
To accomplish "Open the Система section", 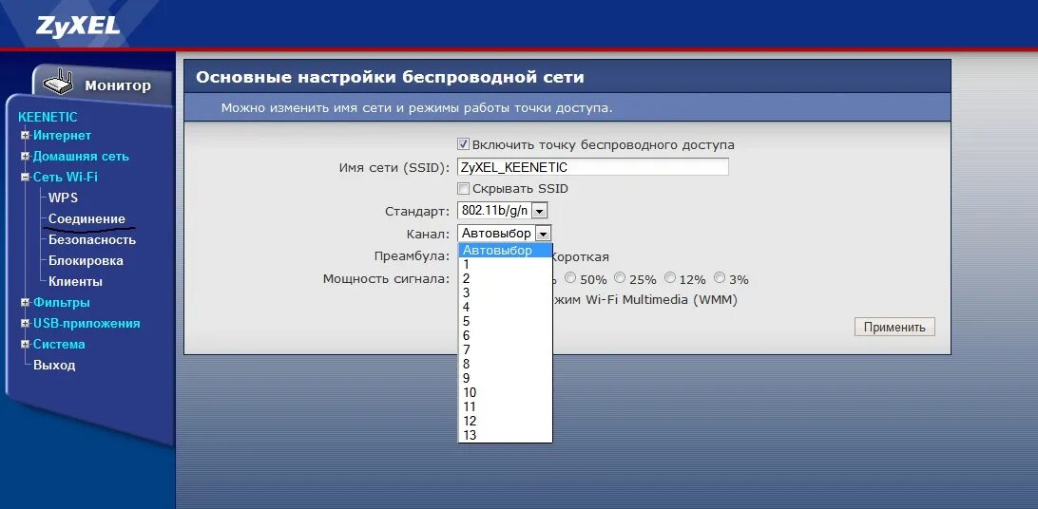I will tap(59, 345).
